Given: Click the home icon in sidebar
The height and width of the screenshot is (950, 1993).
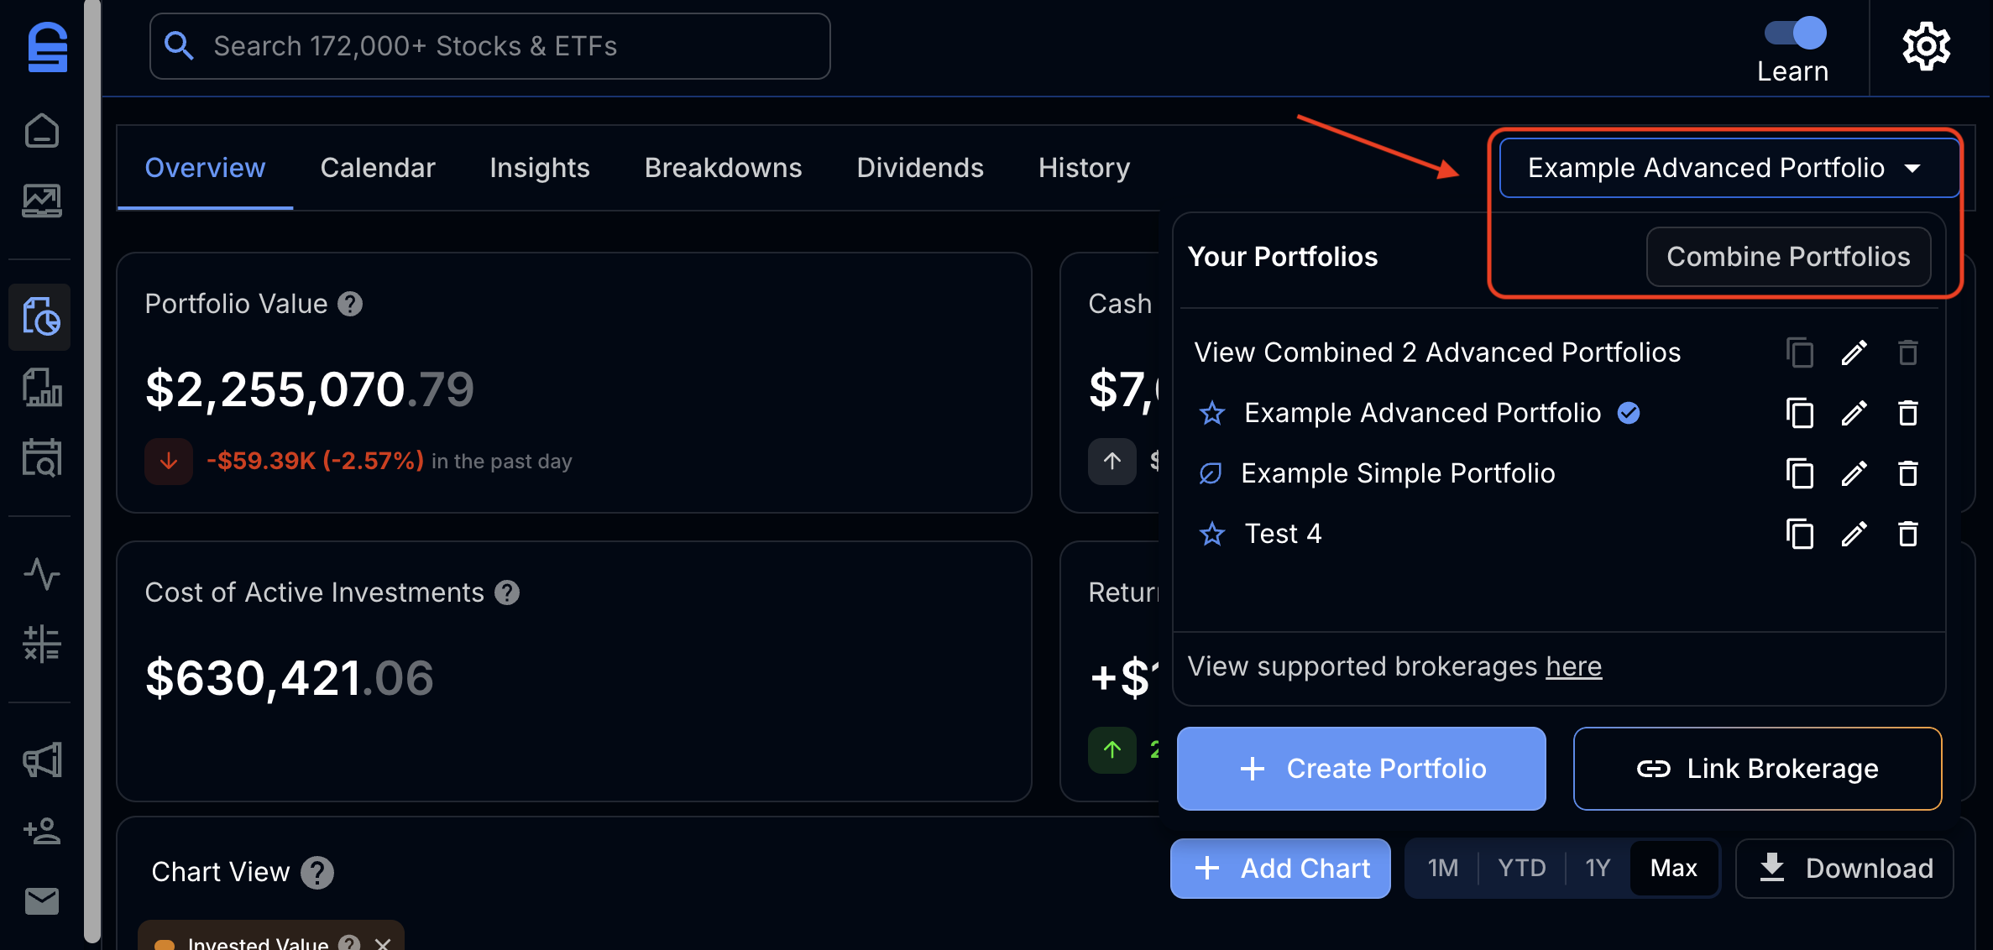Looking at the screenshot, I should (41, 131).
